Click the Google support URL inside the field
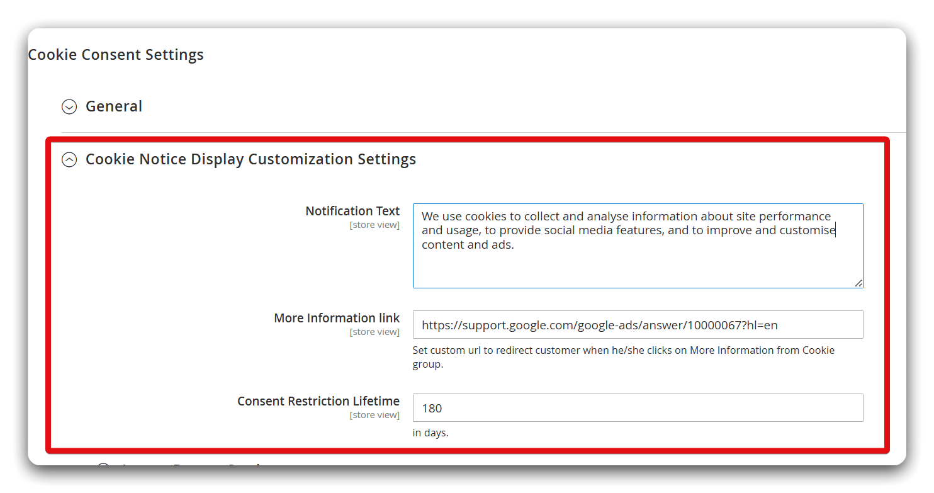Viewport: 934px width, 493px height. point(598,324)
